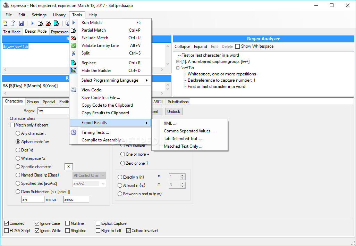Uncheck Culture Invariant
The image size is (356, 246).
pos(128,231)
